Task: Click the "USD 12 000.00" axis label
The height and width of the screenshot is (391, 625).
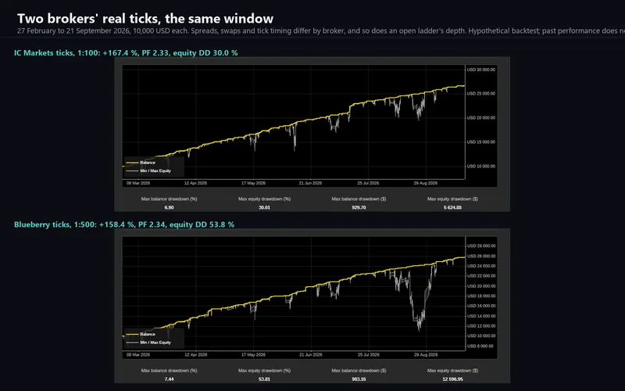Action: pos(481,326)
